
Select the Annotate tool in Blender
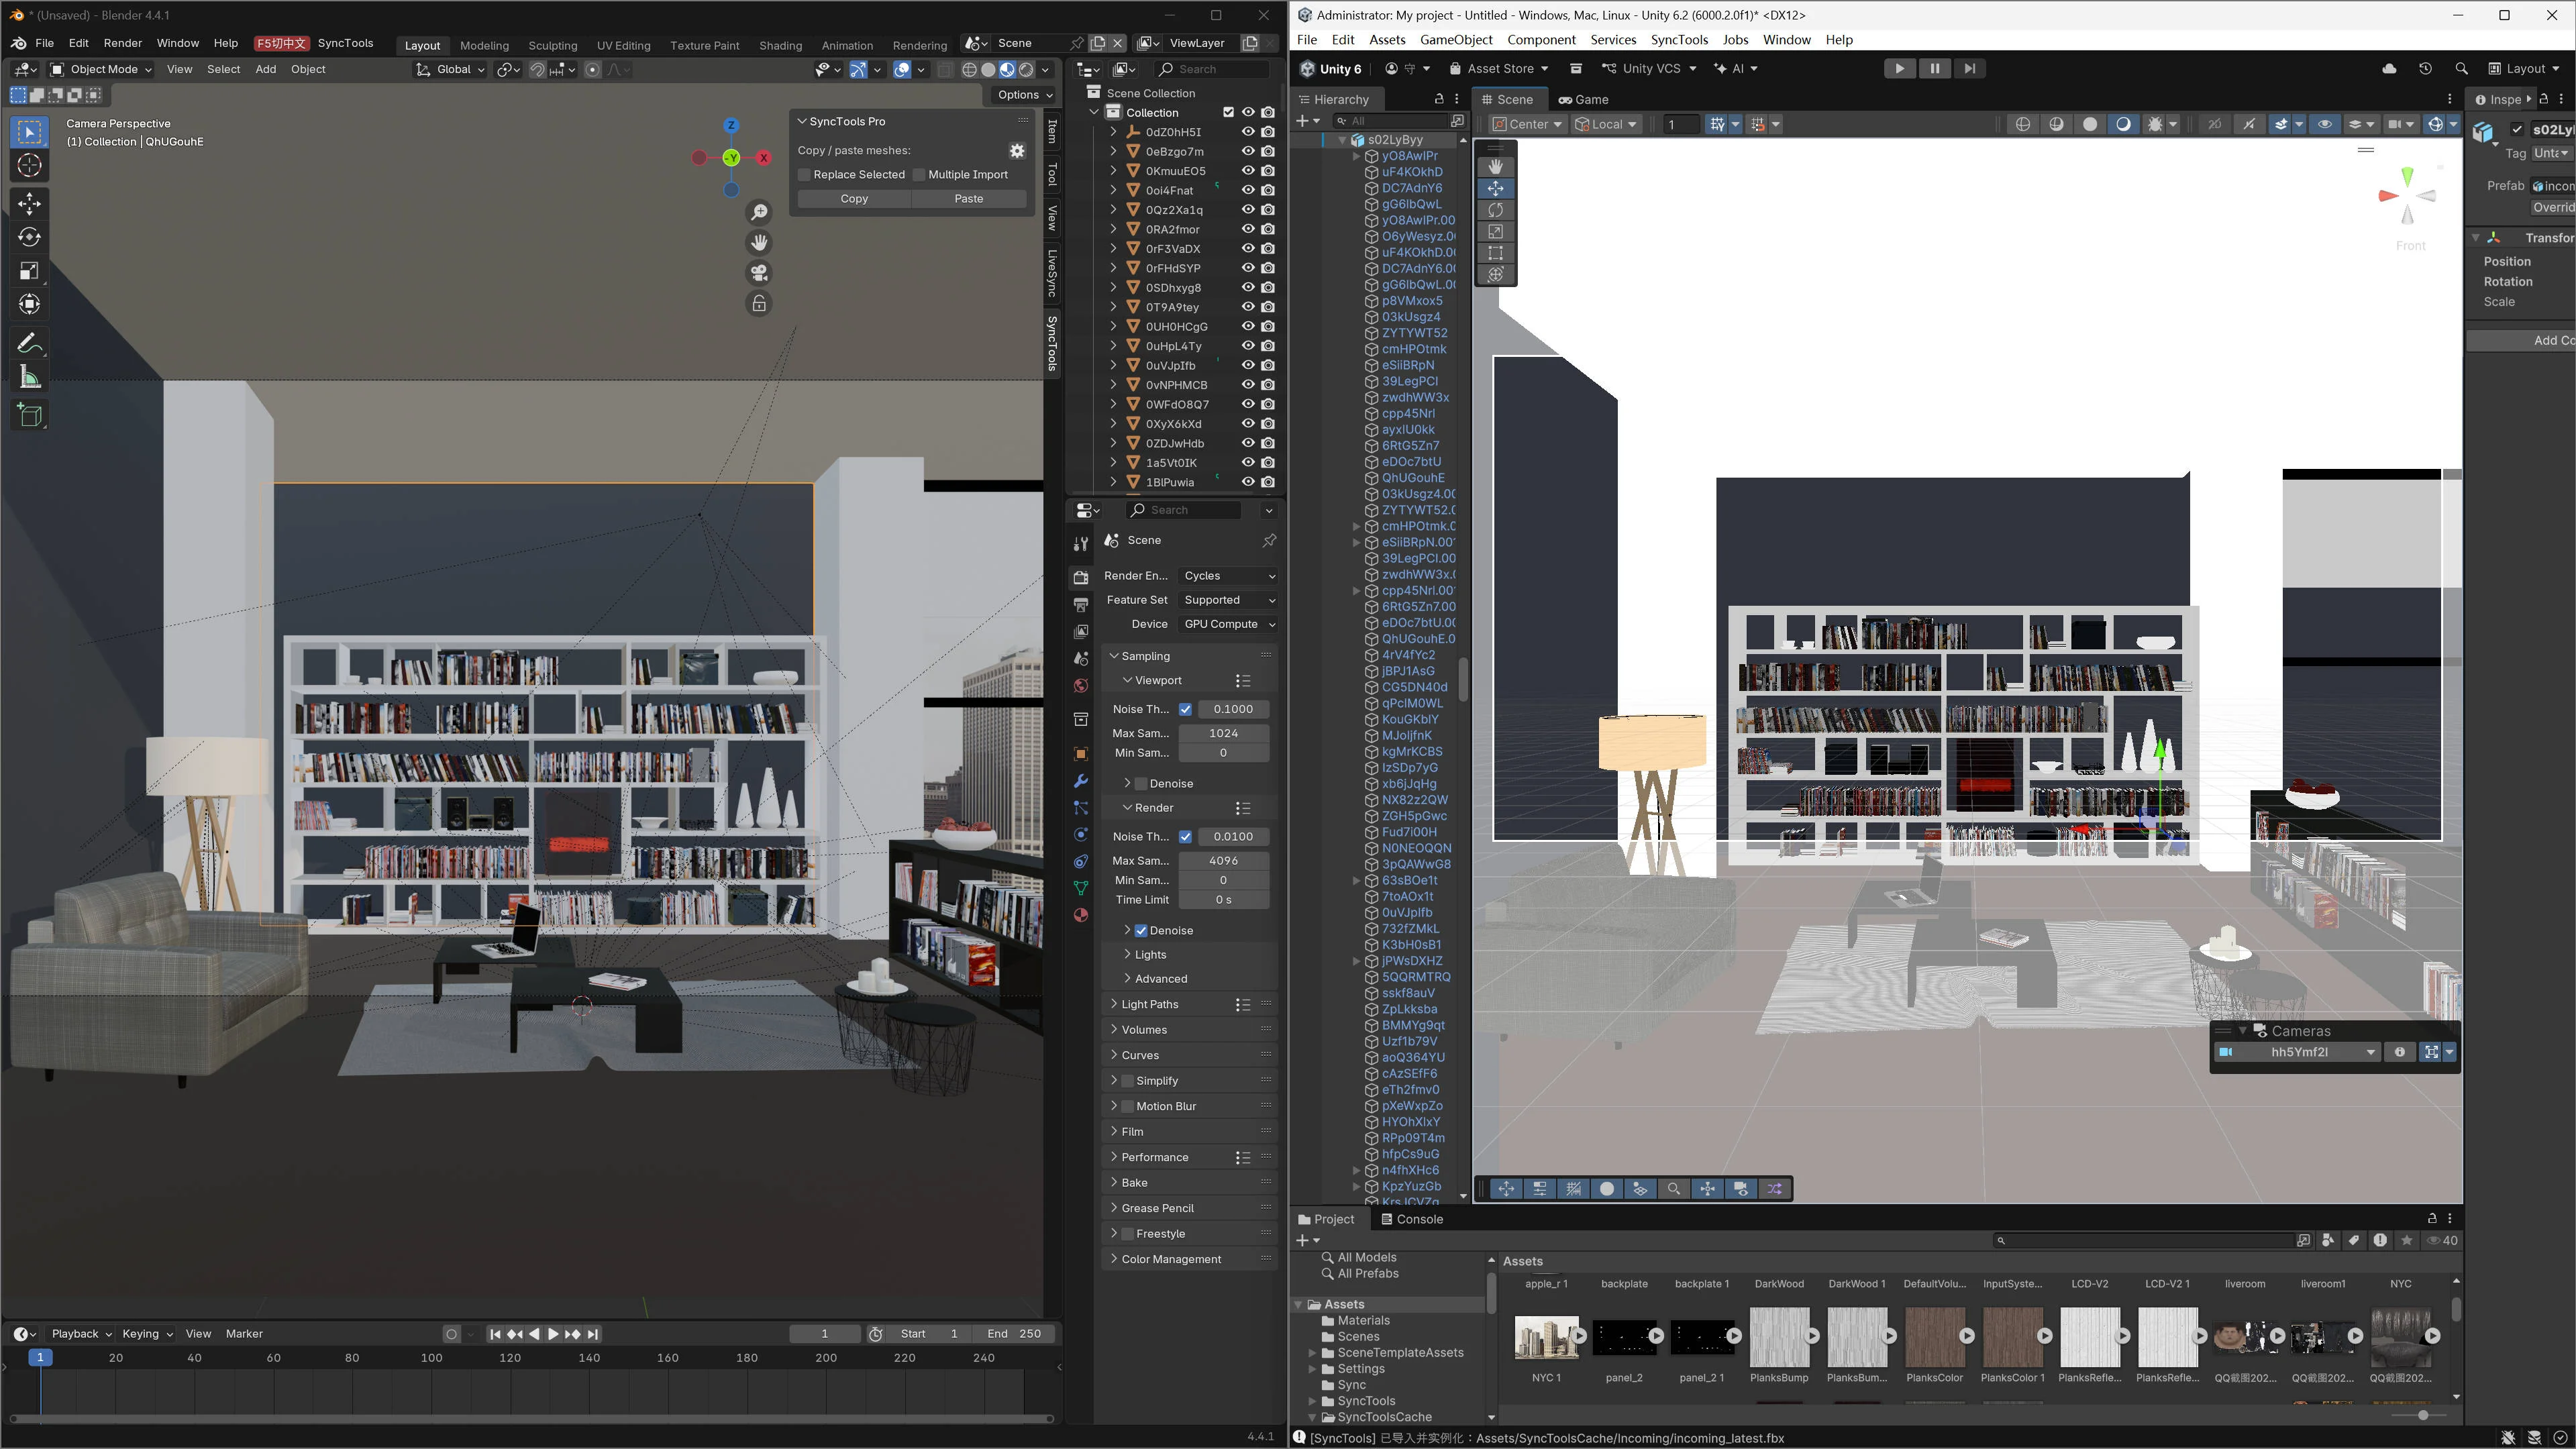(29, 344)
